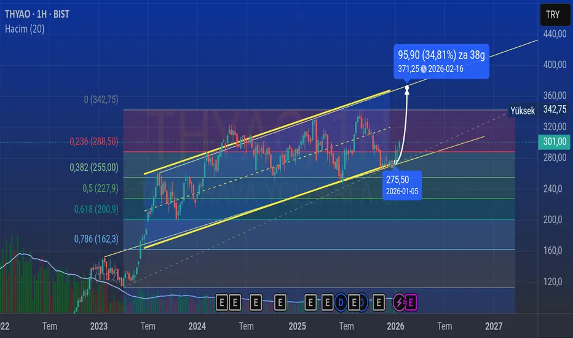Click the E marker overlapping the hidden D icon
This screenshot has height=338, width=573.
coord(354,302)
